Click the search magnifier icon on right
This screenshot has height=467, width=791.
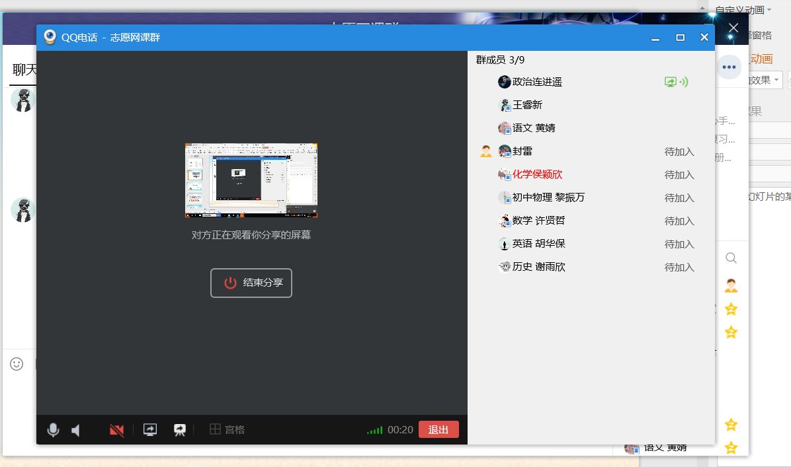point(731,258)
